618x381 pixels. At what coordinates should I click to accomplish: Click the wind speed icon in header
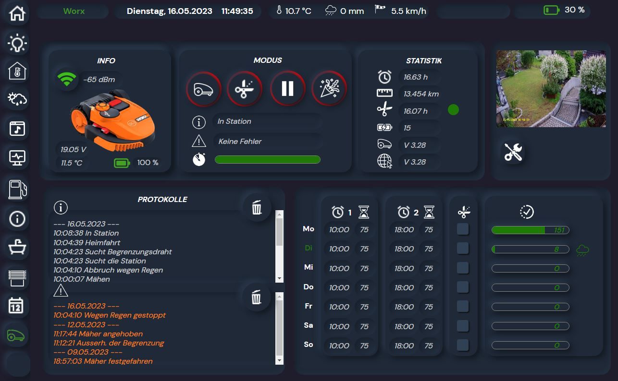click(381, 10)
